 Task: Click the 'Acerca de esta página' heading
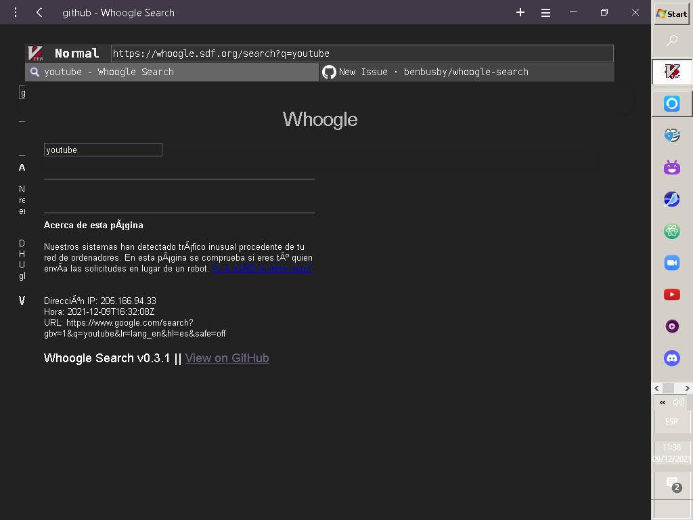coord(93,225)
